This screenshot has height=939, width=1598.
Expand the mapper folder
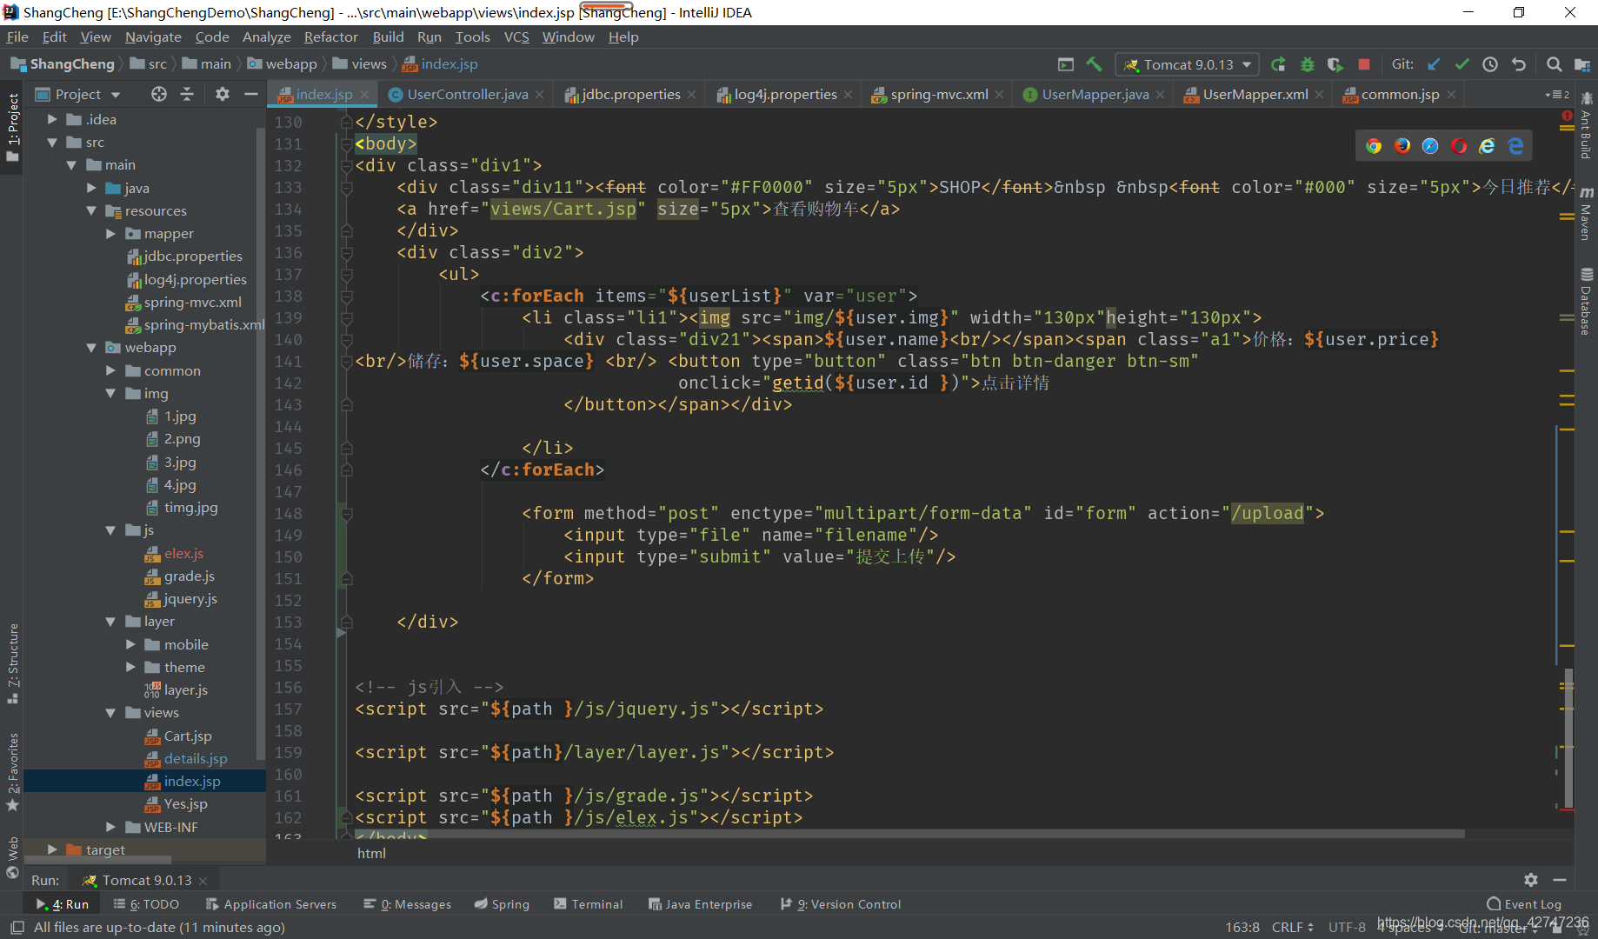pyautogui.click(x=110, y=233)
